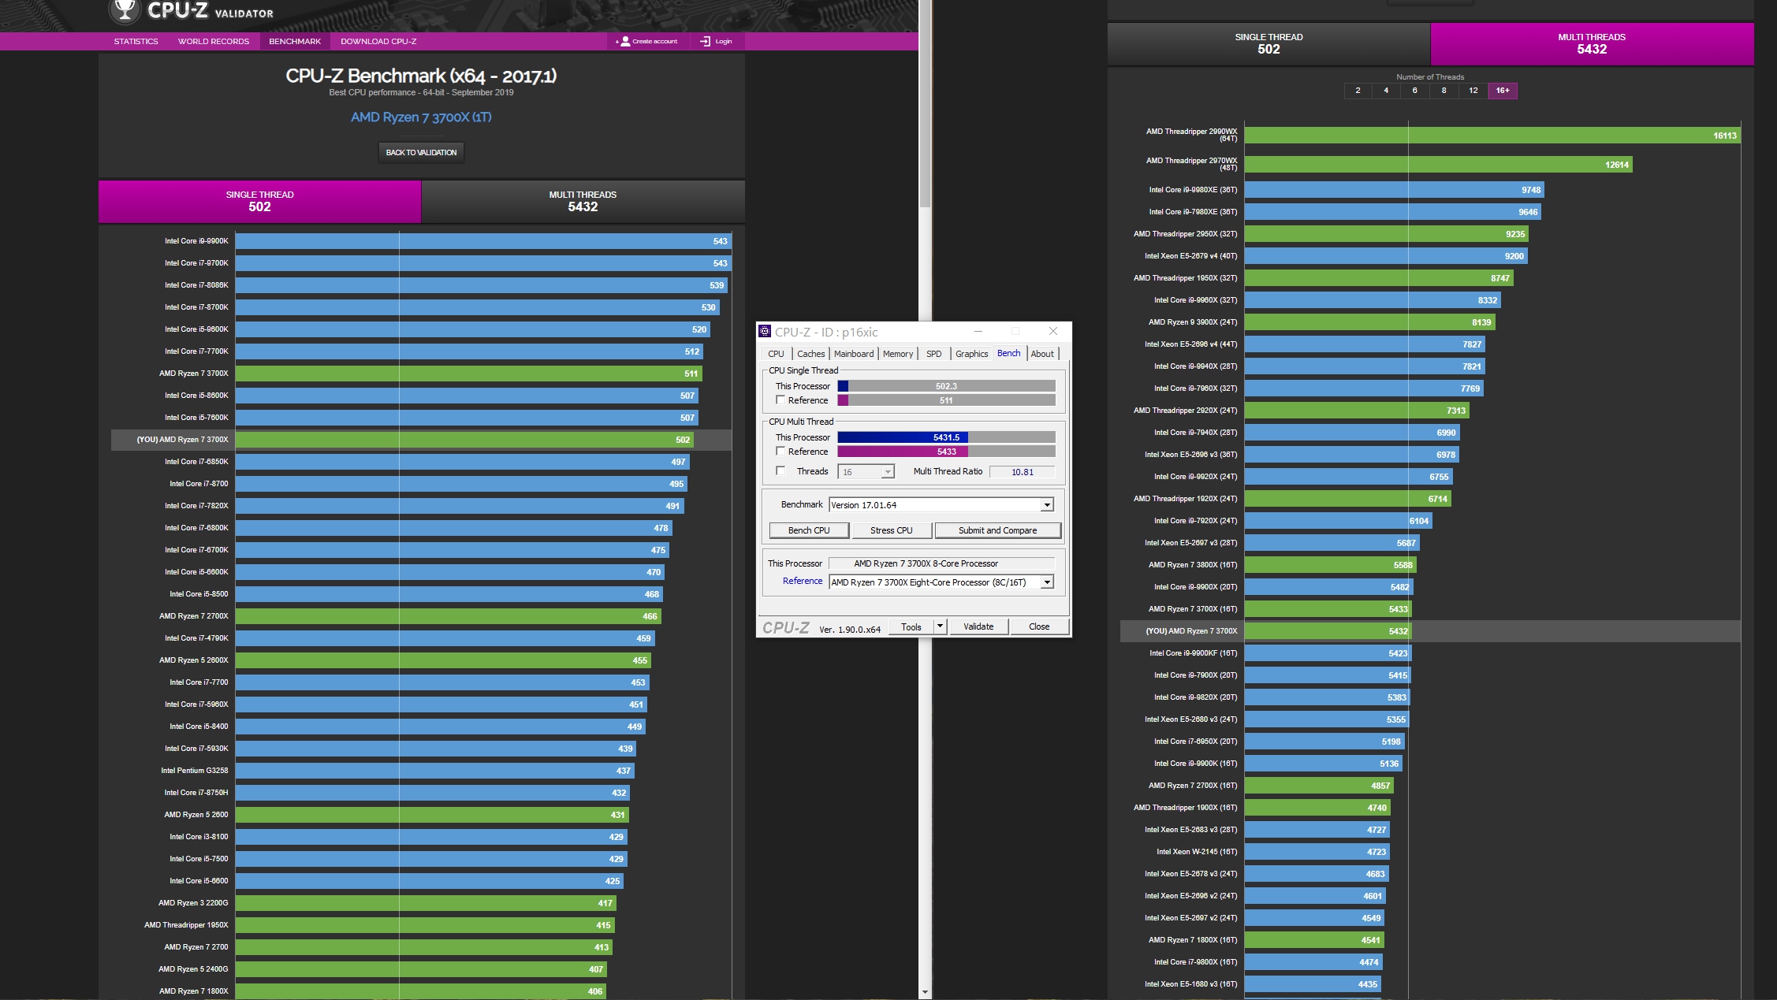Select the 8 threads filter button
This screenshot has height=1000, width=1777.
click(x=1444, y=91)
